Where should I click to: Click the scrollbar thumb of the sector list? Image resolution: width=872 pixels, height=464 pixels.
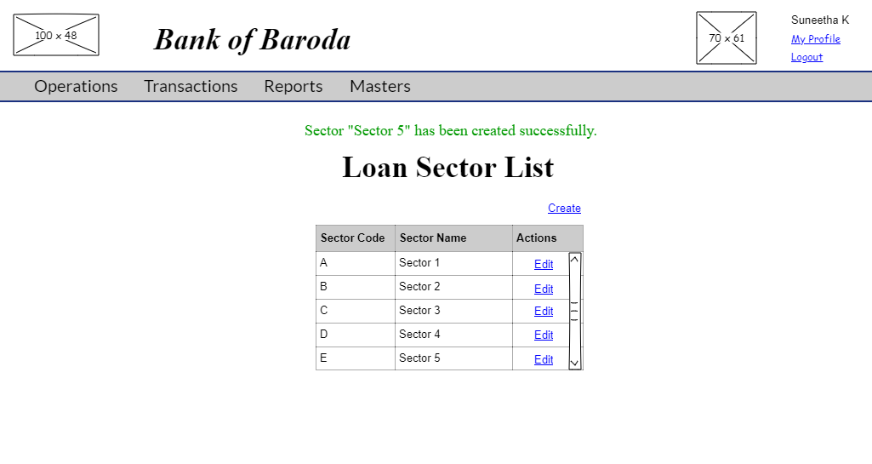(575, 311)
